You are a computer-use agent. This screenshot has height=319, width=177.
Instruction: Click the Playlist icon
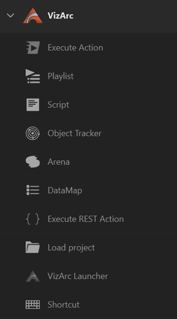point(33,76)
